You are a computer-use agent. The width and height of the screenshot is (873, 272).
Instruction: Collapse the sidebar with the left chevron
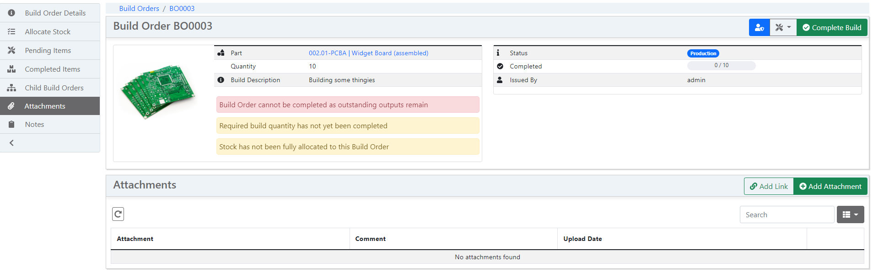[11, 143]
